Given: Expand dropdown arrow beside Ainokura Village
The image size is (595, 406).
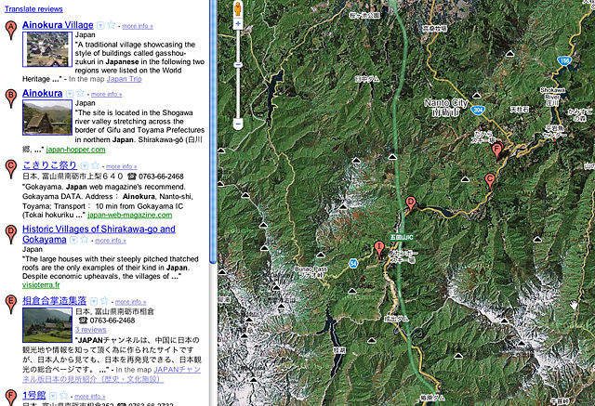Looking at the screenshot, I should point(100,24).
